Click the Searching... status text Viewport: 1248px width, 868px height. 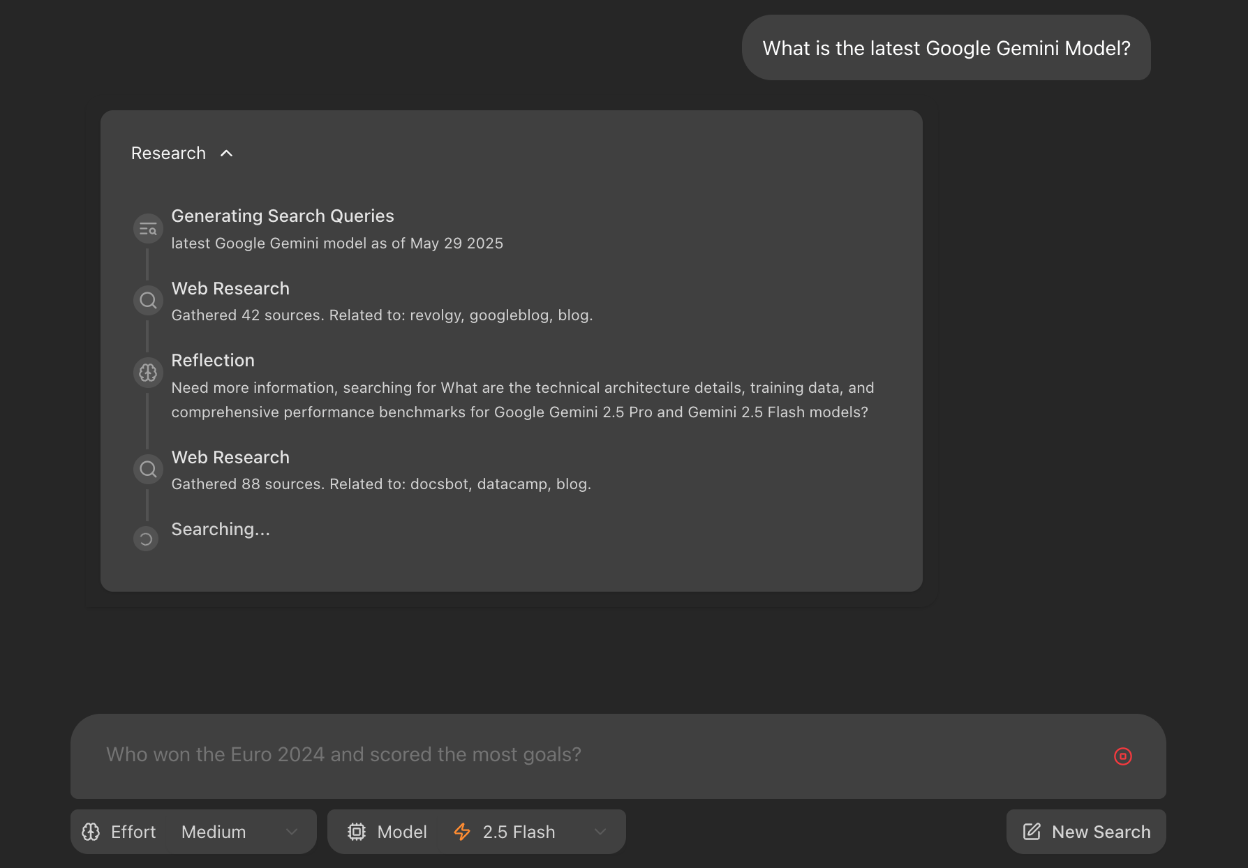pos(220,529)
